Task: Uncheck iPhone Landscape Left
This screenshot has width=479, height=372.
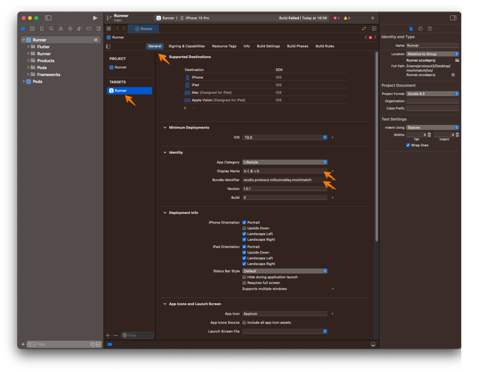Action: pos(244,234)
